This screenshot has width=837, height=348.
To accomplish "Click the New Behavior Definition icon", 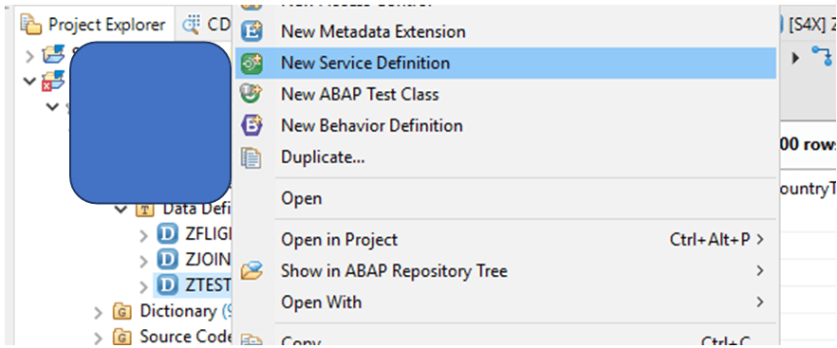I will coord(252,126).
